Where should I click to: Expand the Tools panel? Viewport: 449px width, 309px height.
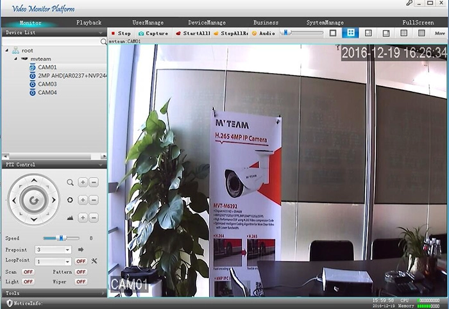[x=103, y=293]
